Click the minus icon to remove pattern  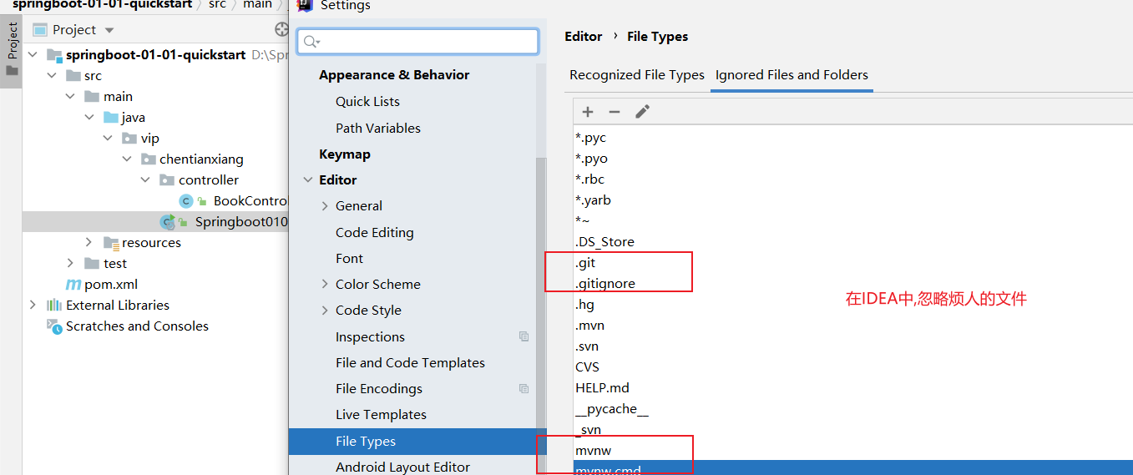pyautogui.click(x=615, y=112)
